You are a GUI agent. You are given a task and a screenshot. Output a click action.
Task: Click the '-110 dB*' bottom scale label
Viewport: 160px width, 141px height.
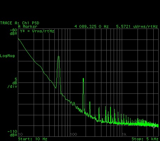(12, 133)
